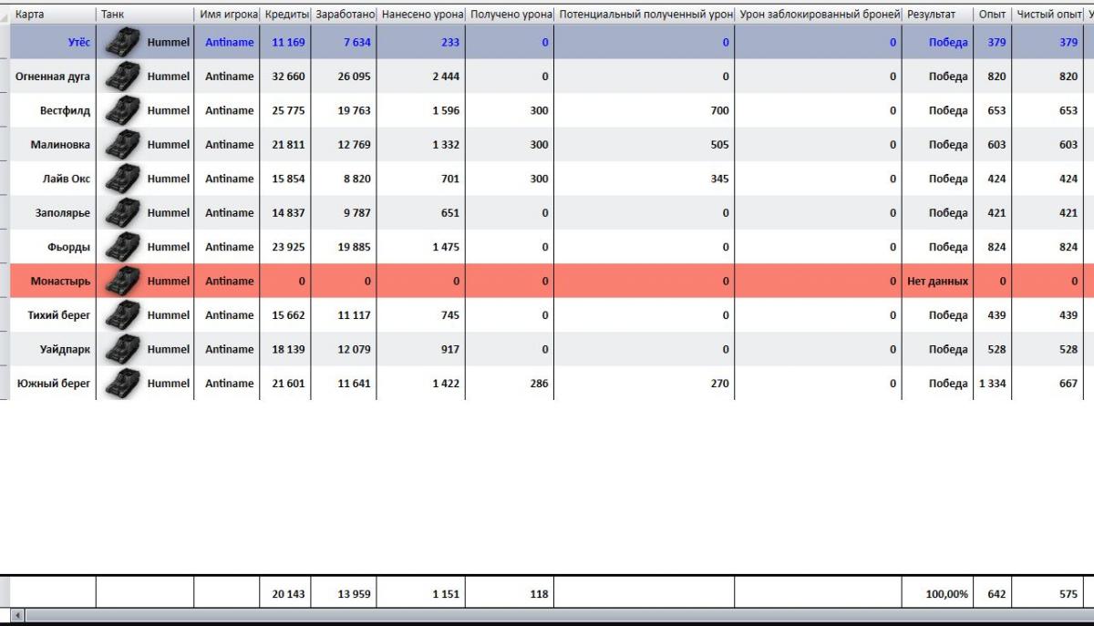Click the Нанесено урона column header
This screenshot has height=626, width=1094.
[422, 15]
